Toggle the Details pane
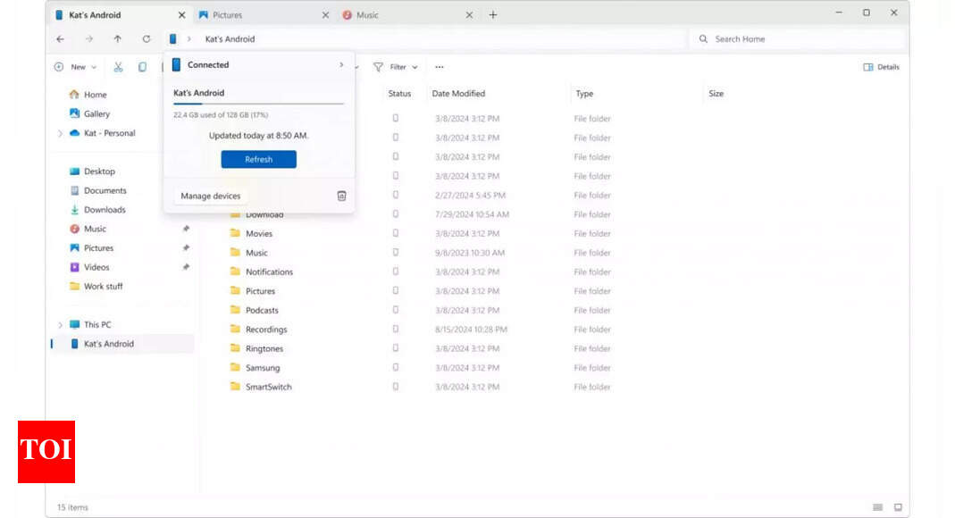Image resolution: width=955 pixels, height=518 pixels. tap(881, 67)
